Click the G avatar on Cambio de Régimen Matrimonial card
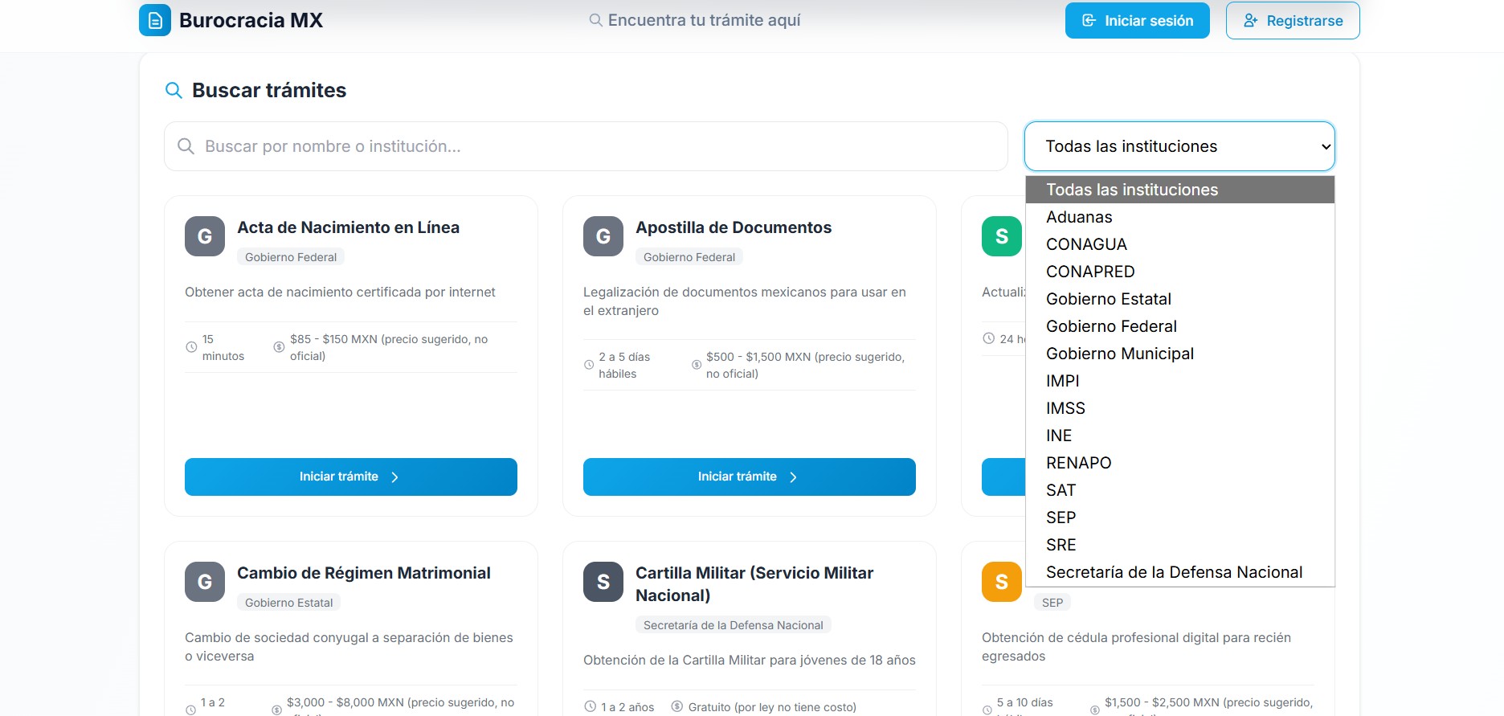The width and height of the screenshot is (1504, 716). (x=205, y=582)
